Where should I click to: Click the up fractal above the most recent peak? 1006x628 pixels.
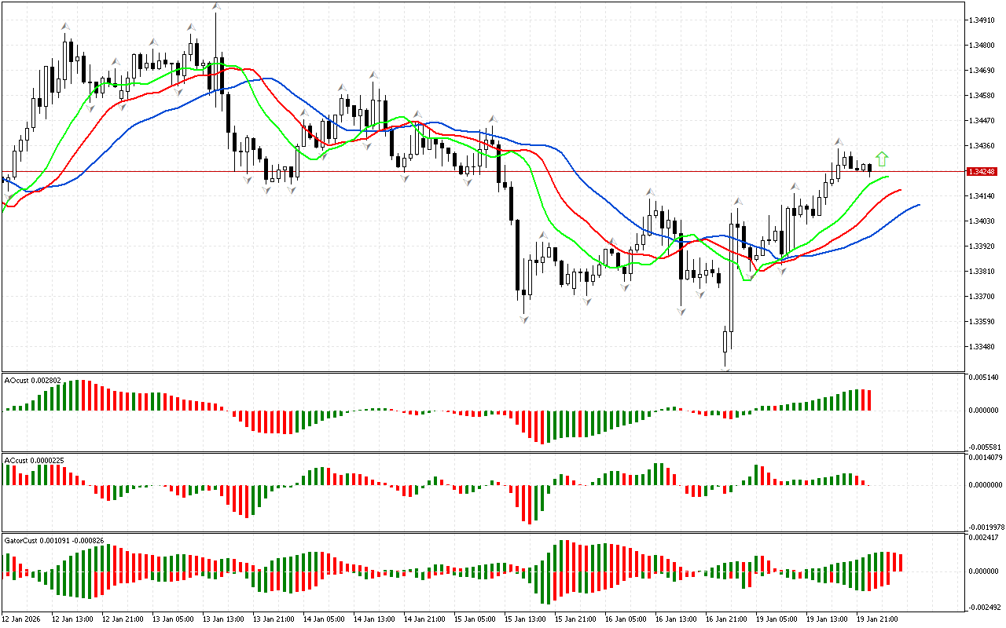pyautogui.click(x=839, y=142)
